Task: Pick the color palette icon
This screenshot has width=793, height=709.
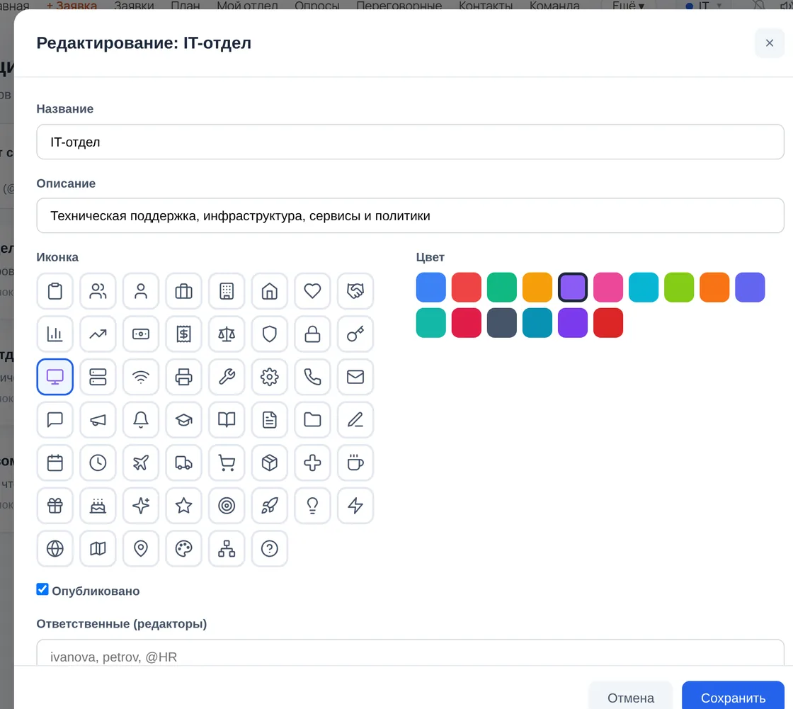Action: pyautogui.click(x=183, y=549)
